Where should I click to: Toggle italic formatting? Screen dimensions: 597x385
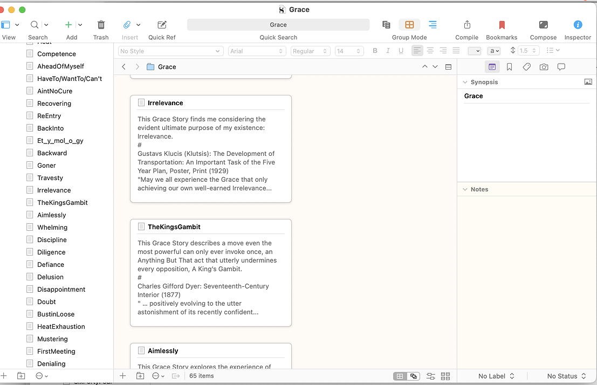tap(388, 51)
